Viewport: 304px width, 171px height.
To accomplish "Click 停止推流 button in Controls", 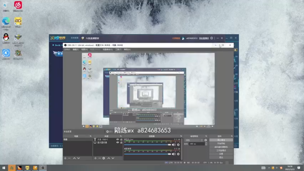I will tap(221, 140).
